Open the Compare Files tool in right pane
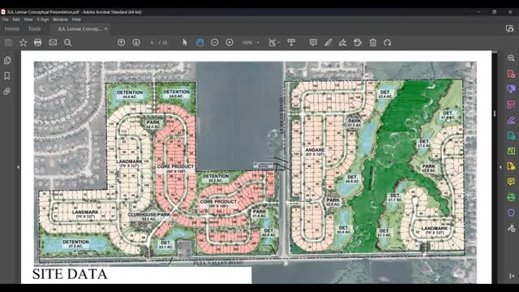 (x=511, y=151)
